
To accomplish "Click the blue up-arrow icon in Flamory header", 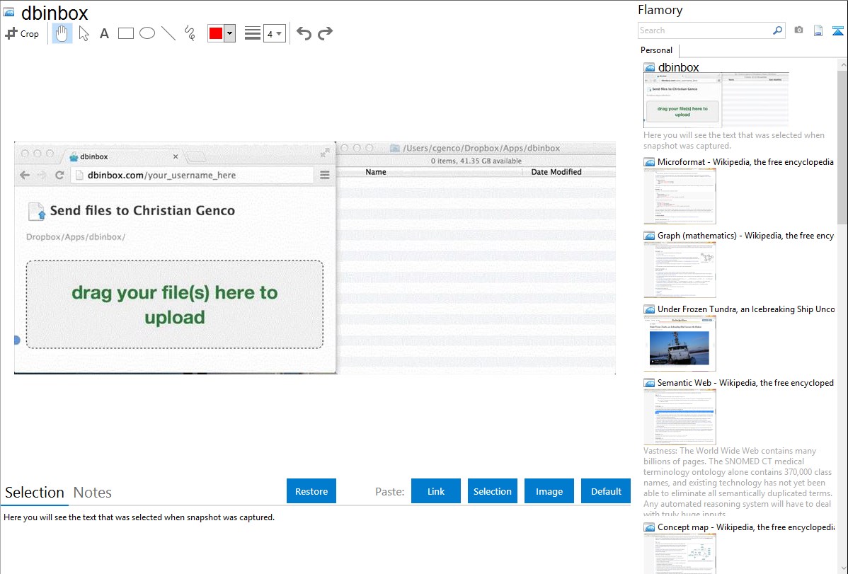I will click(837, 30).
